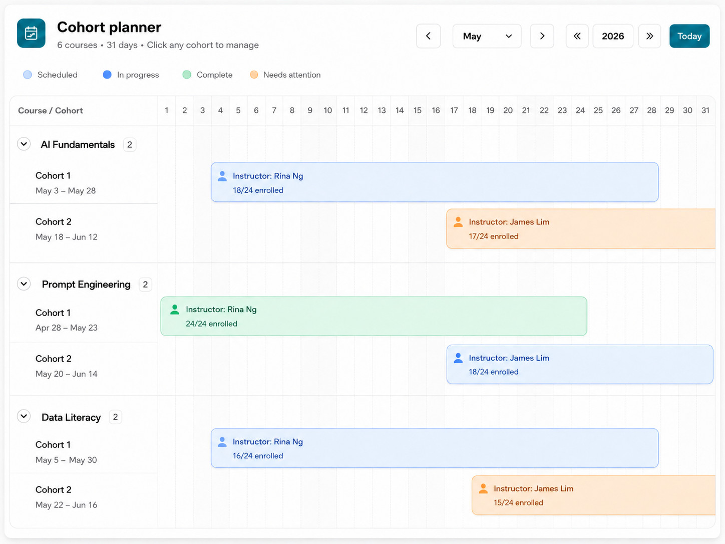725x544 pixels.
Task: Select Cohort 1 row dated May 3 – May 28
Action: [x=84, y=183]
